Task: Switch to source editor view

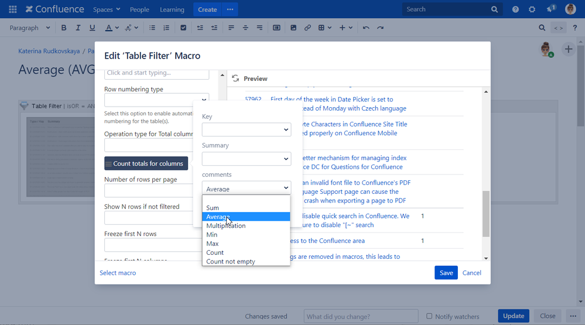Action: (x=558, y=28)
